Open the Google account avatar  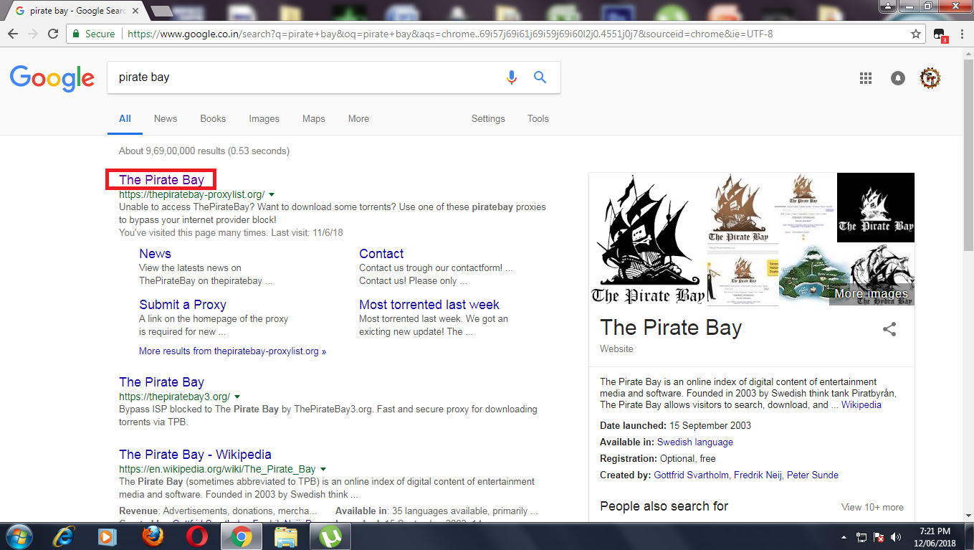930,78
